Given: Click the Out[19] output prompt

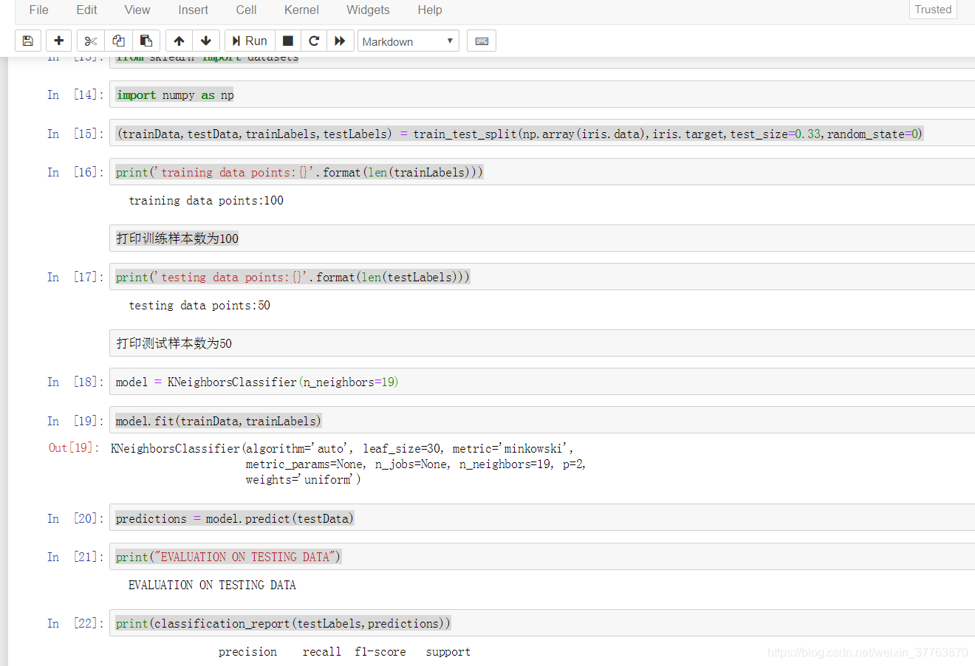Looking at the screenshot, I should point(74,447).
